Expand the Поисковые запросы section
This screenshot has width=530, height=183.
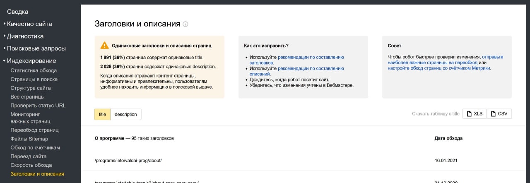(36, 48)
